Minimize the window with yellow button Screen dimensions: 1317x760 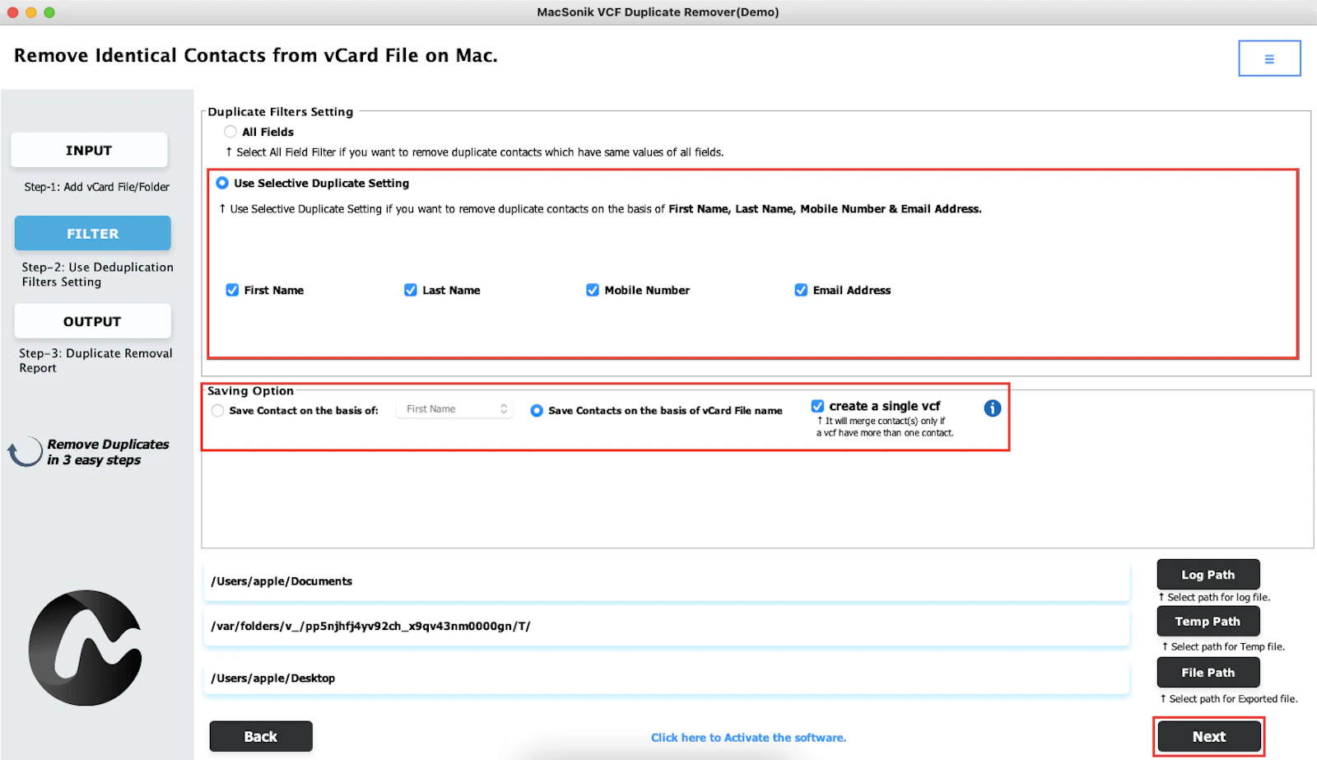click(x=31, y=12)
